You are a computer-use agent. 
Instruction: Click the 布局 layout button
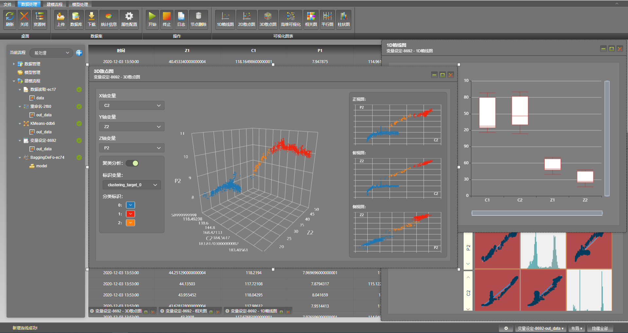tap(576, 328)
